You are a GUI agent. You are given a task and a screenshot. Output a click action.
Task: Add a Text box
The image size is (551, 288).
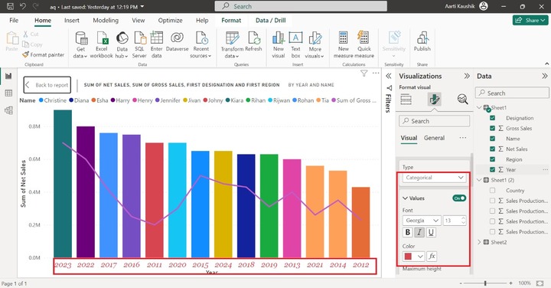click(x=295, y=44)
